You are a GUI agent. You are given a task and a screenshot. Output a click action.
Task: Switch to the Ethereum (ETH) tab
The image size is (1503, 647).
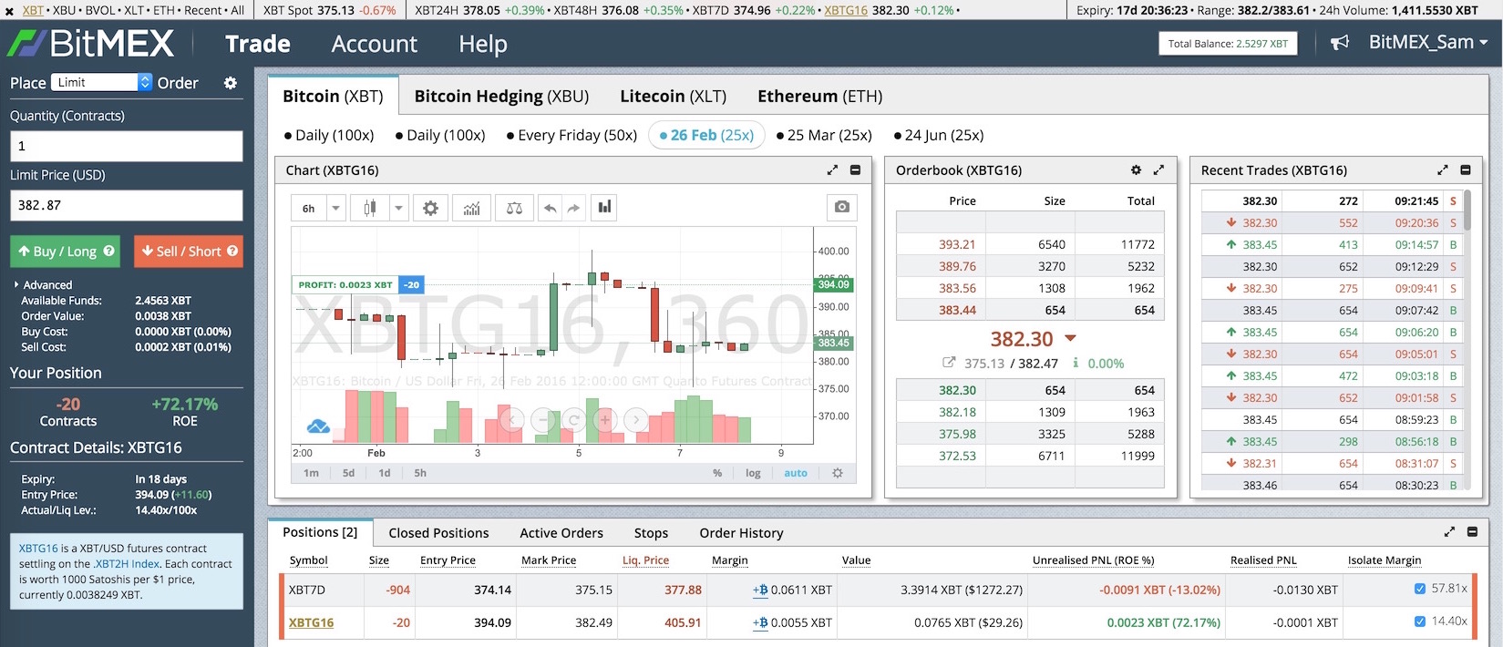click(819, 96)
